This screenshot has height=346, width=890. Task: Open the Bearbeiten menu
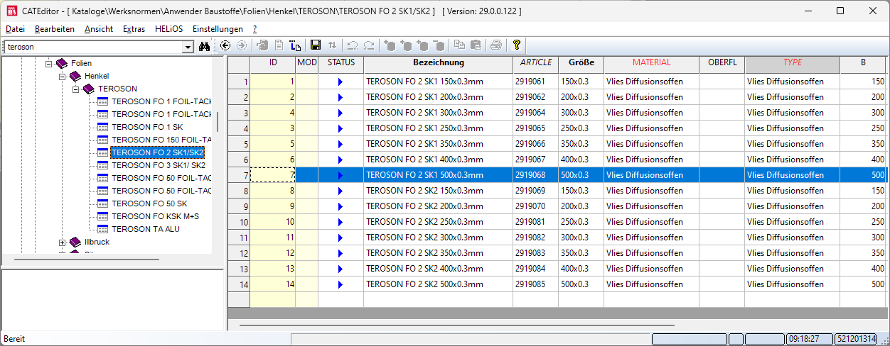[x=55, y=29]
